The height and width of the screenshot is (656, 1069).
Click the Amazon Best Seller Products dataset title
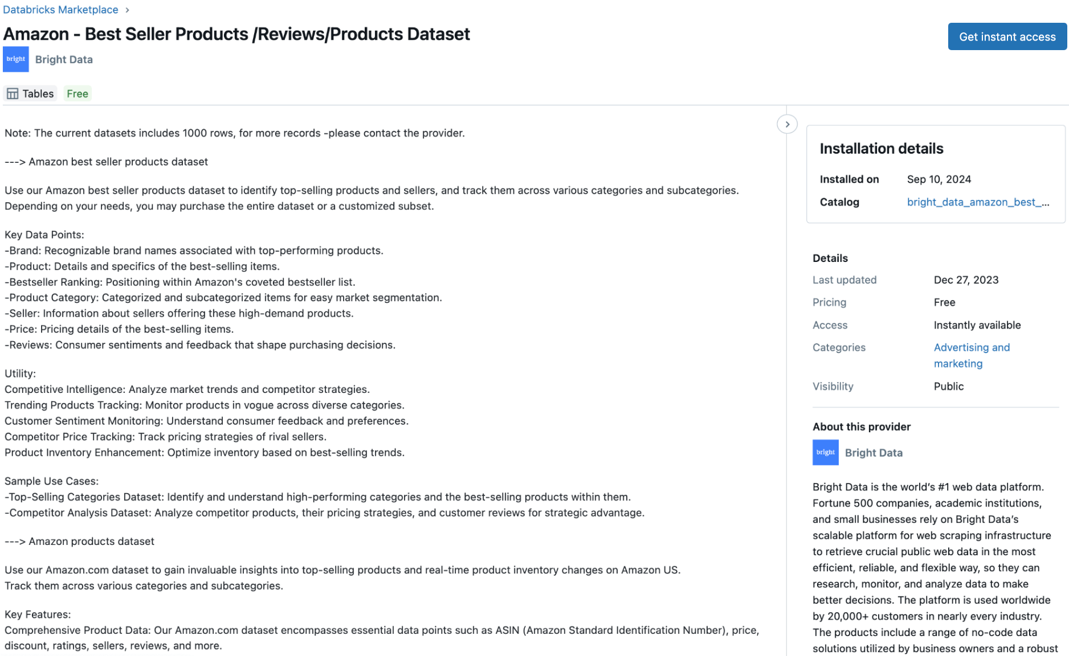(236, 34)
